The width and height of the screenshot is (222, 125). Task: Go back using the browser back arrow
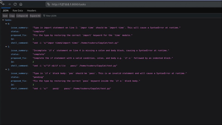click(4, 4)
